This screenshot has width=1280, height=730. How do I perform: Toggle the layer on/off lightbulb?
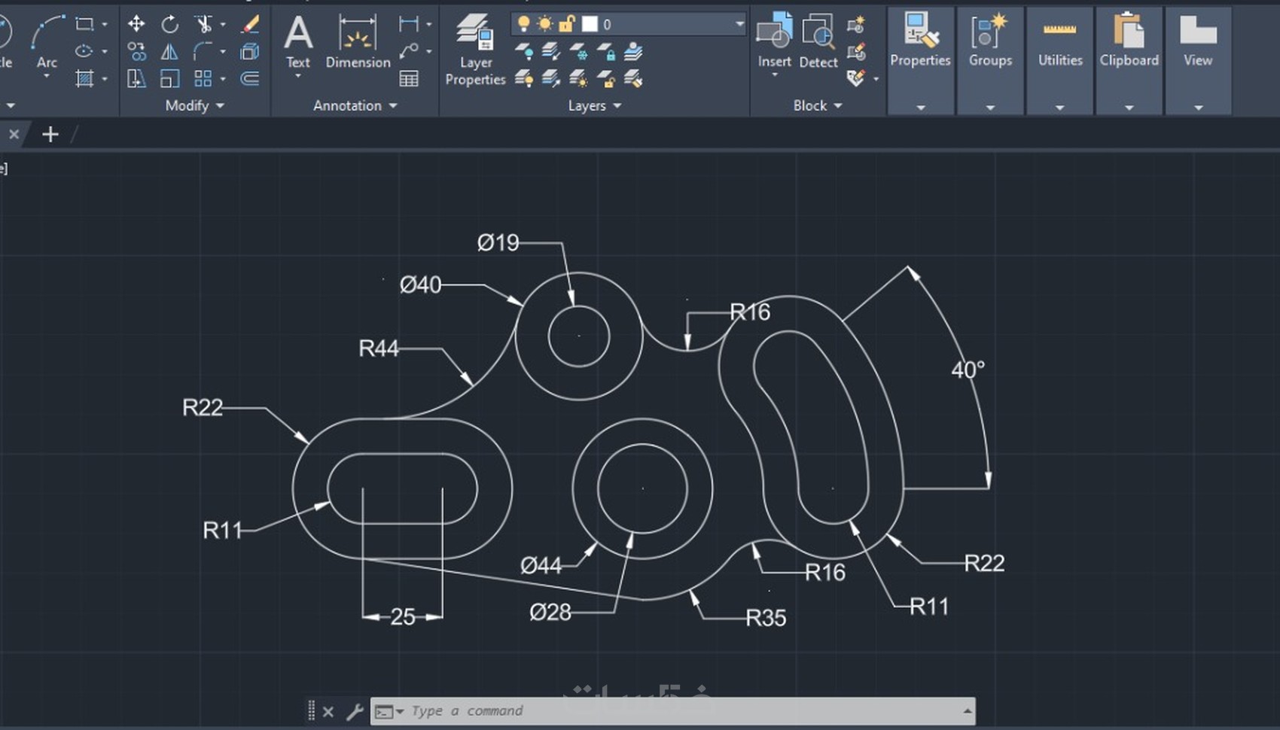pos(523,24)
